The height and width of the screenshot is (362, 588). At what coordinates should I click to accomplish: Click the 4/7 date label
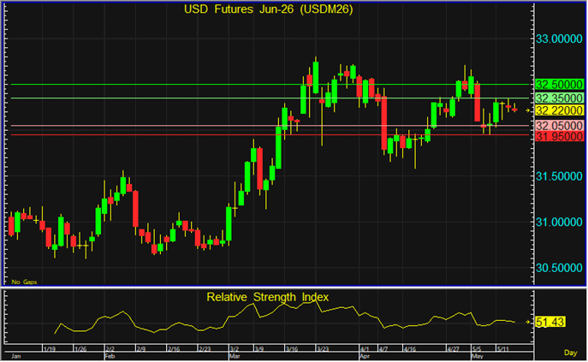383,349
